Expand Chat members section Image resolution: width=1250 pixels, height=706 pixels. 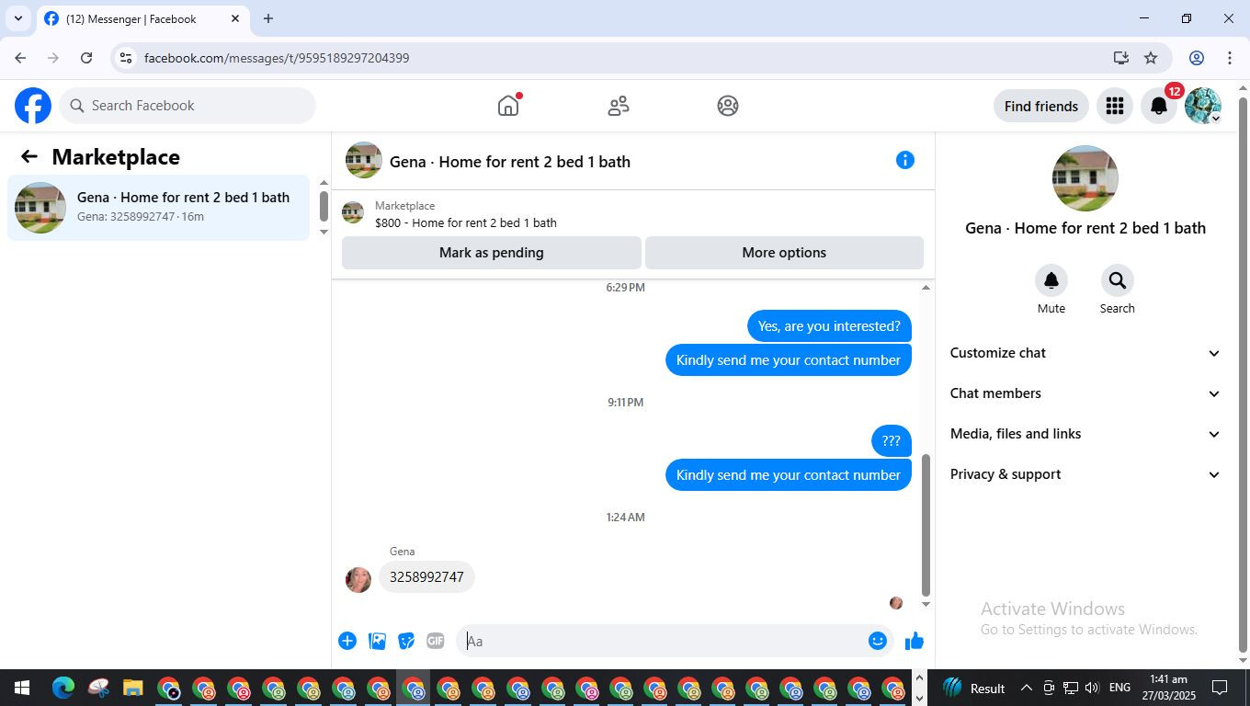pos(1085,393)
